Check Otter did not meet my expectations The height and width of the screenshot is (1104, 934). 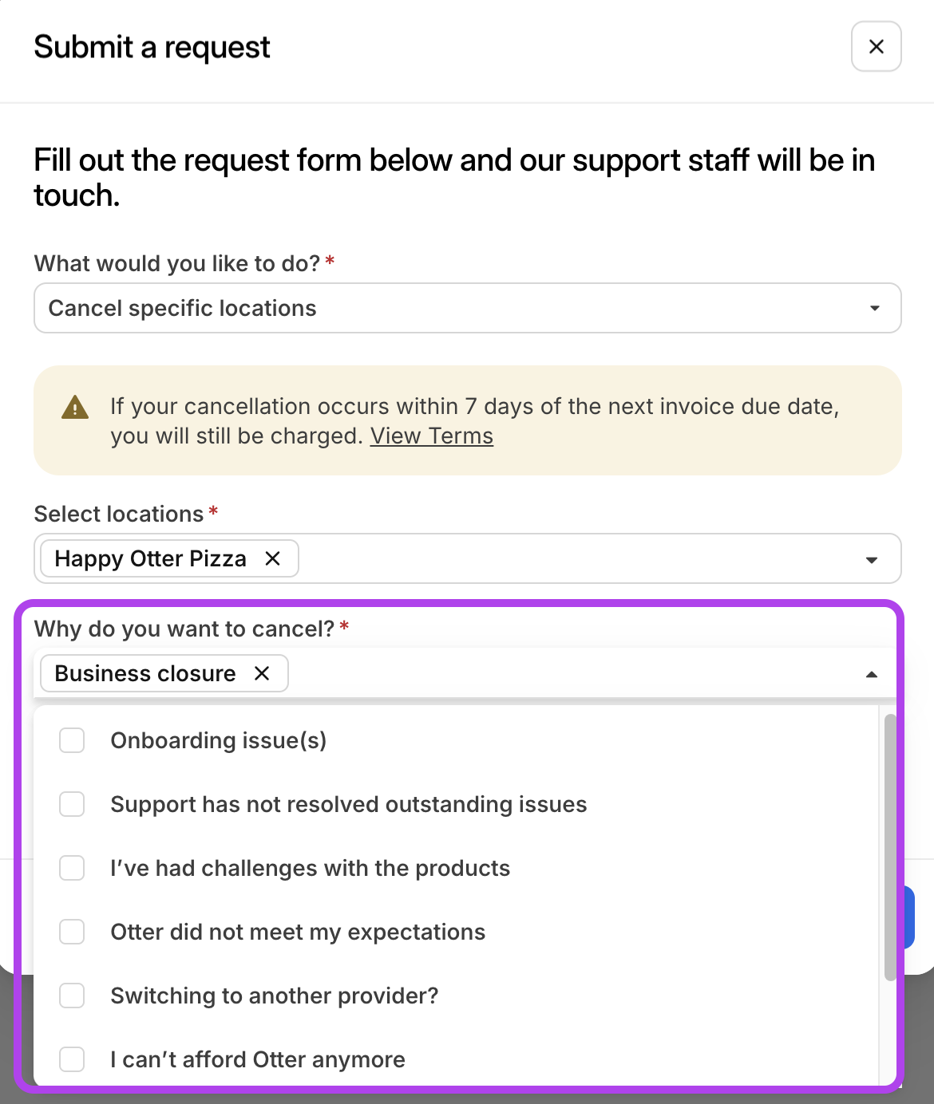(x=72, y=932)
